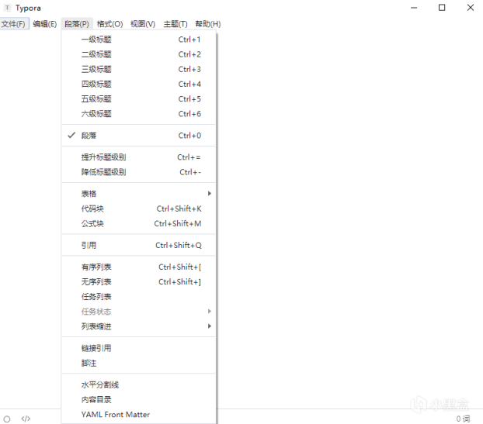Toggle sidebar circle icon in status bar
The image size is (483, 424).
(7, 419)
